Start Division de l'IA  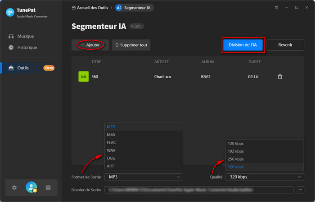coord(243,45)
